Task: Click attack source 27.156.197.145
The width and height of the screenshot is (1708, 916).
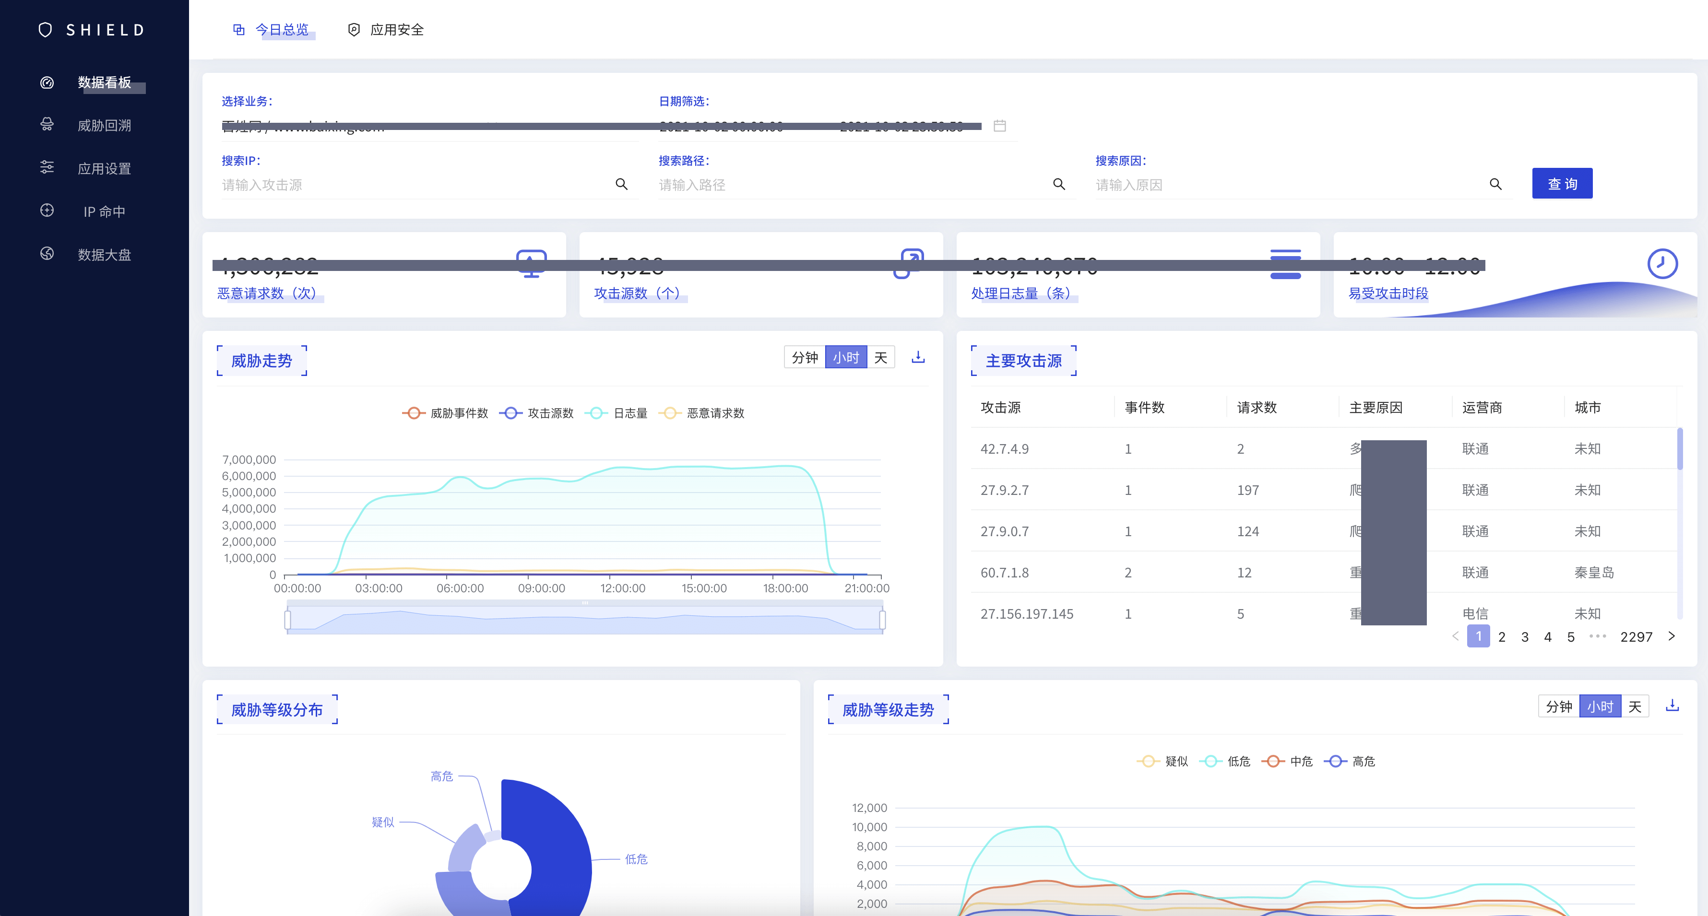Action: click(x=1026, y=614)
